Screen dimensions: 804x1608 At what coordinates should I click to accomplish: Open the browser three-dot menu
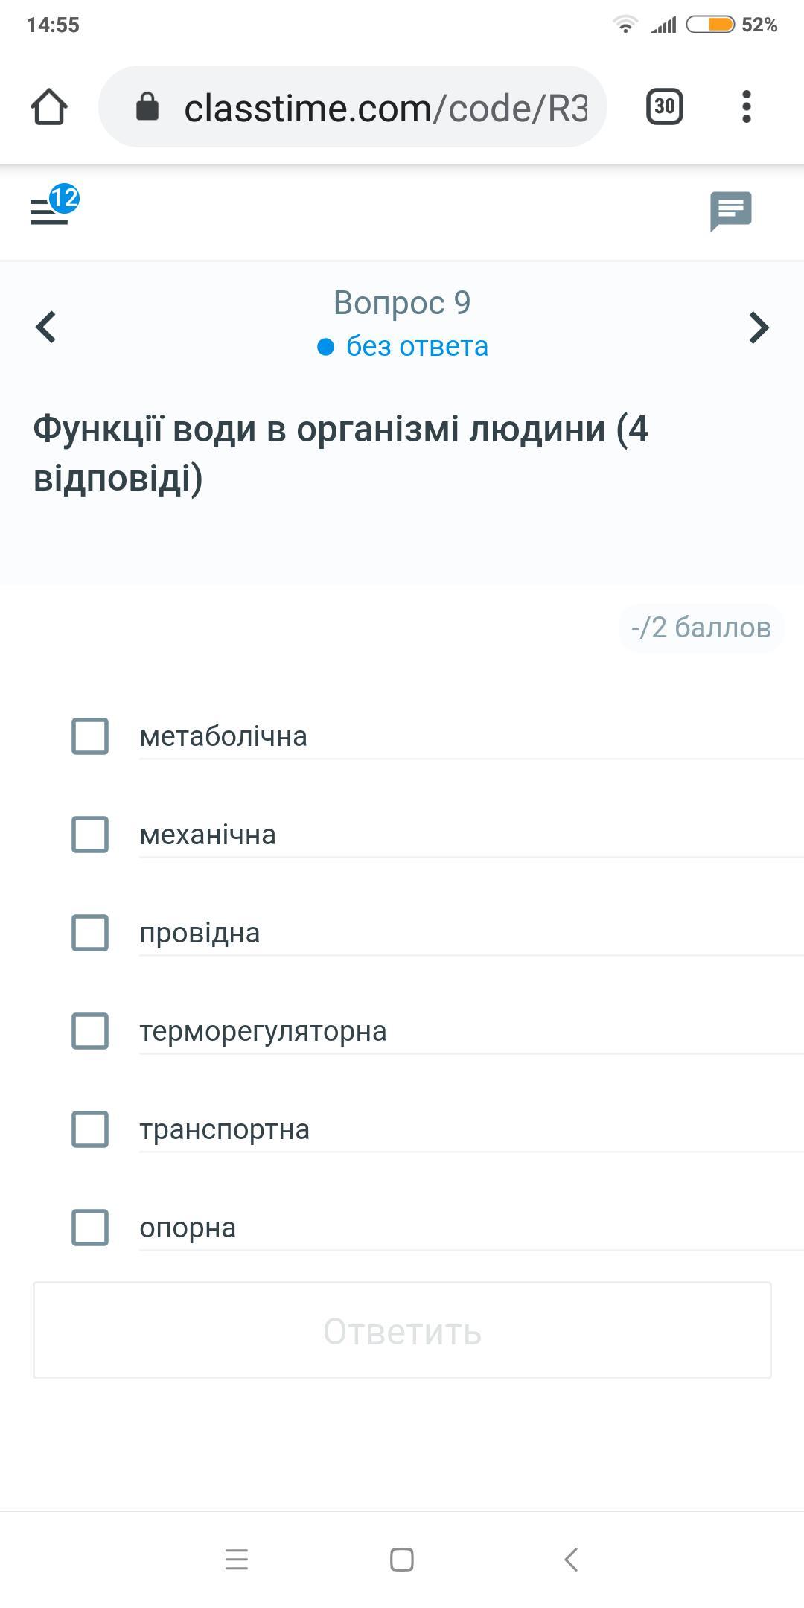tap(747, 106)
